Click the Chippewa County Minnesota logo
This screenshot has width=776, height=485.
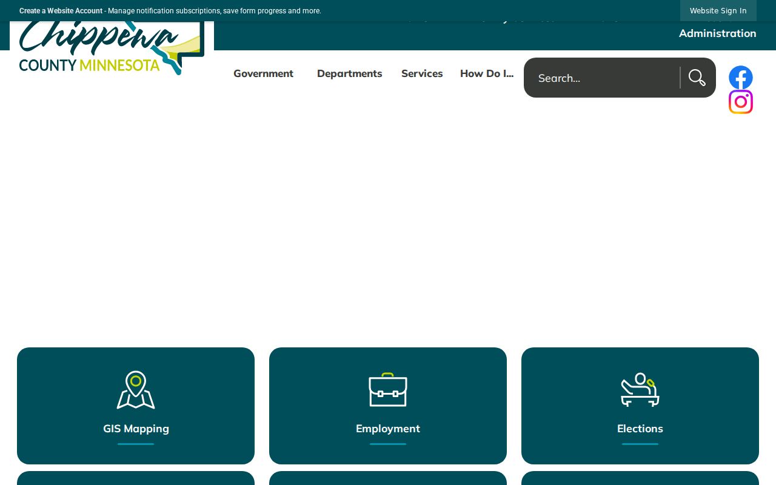[x=112, y=47]
